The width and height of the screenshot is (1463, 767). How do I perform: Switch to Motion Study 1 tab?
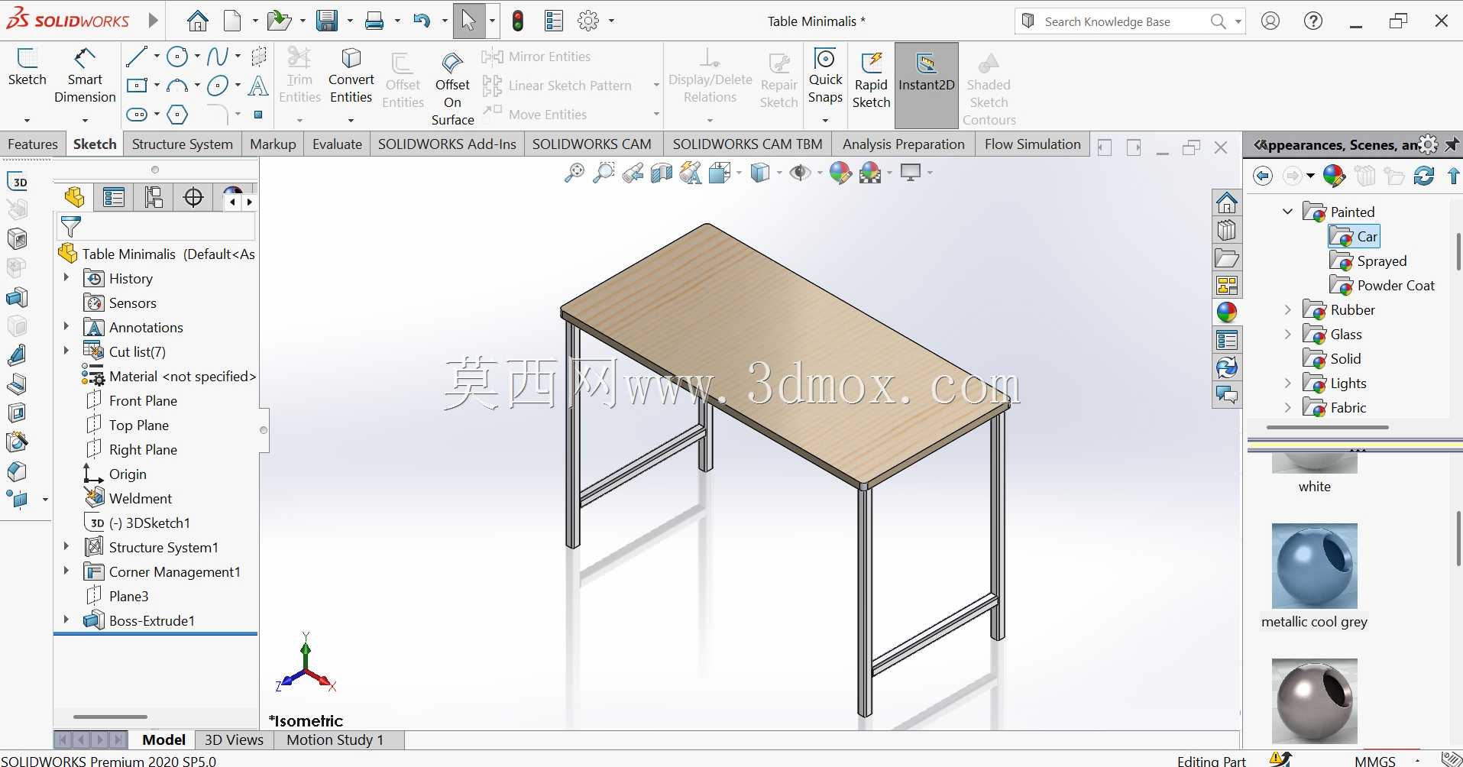tap(335, 739)
